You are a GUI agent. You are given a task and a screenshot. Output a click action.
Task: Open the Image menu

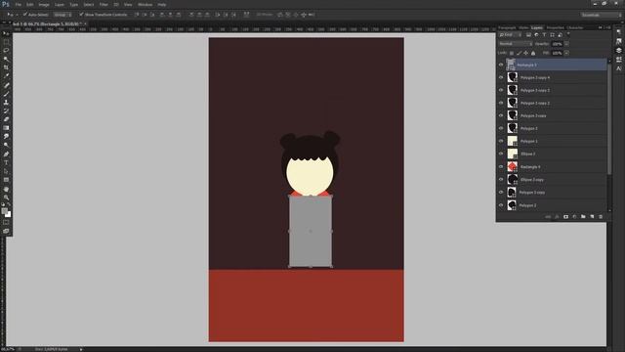tap(44, 4)
